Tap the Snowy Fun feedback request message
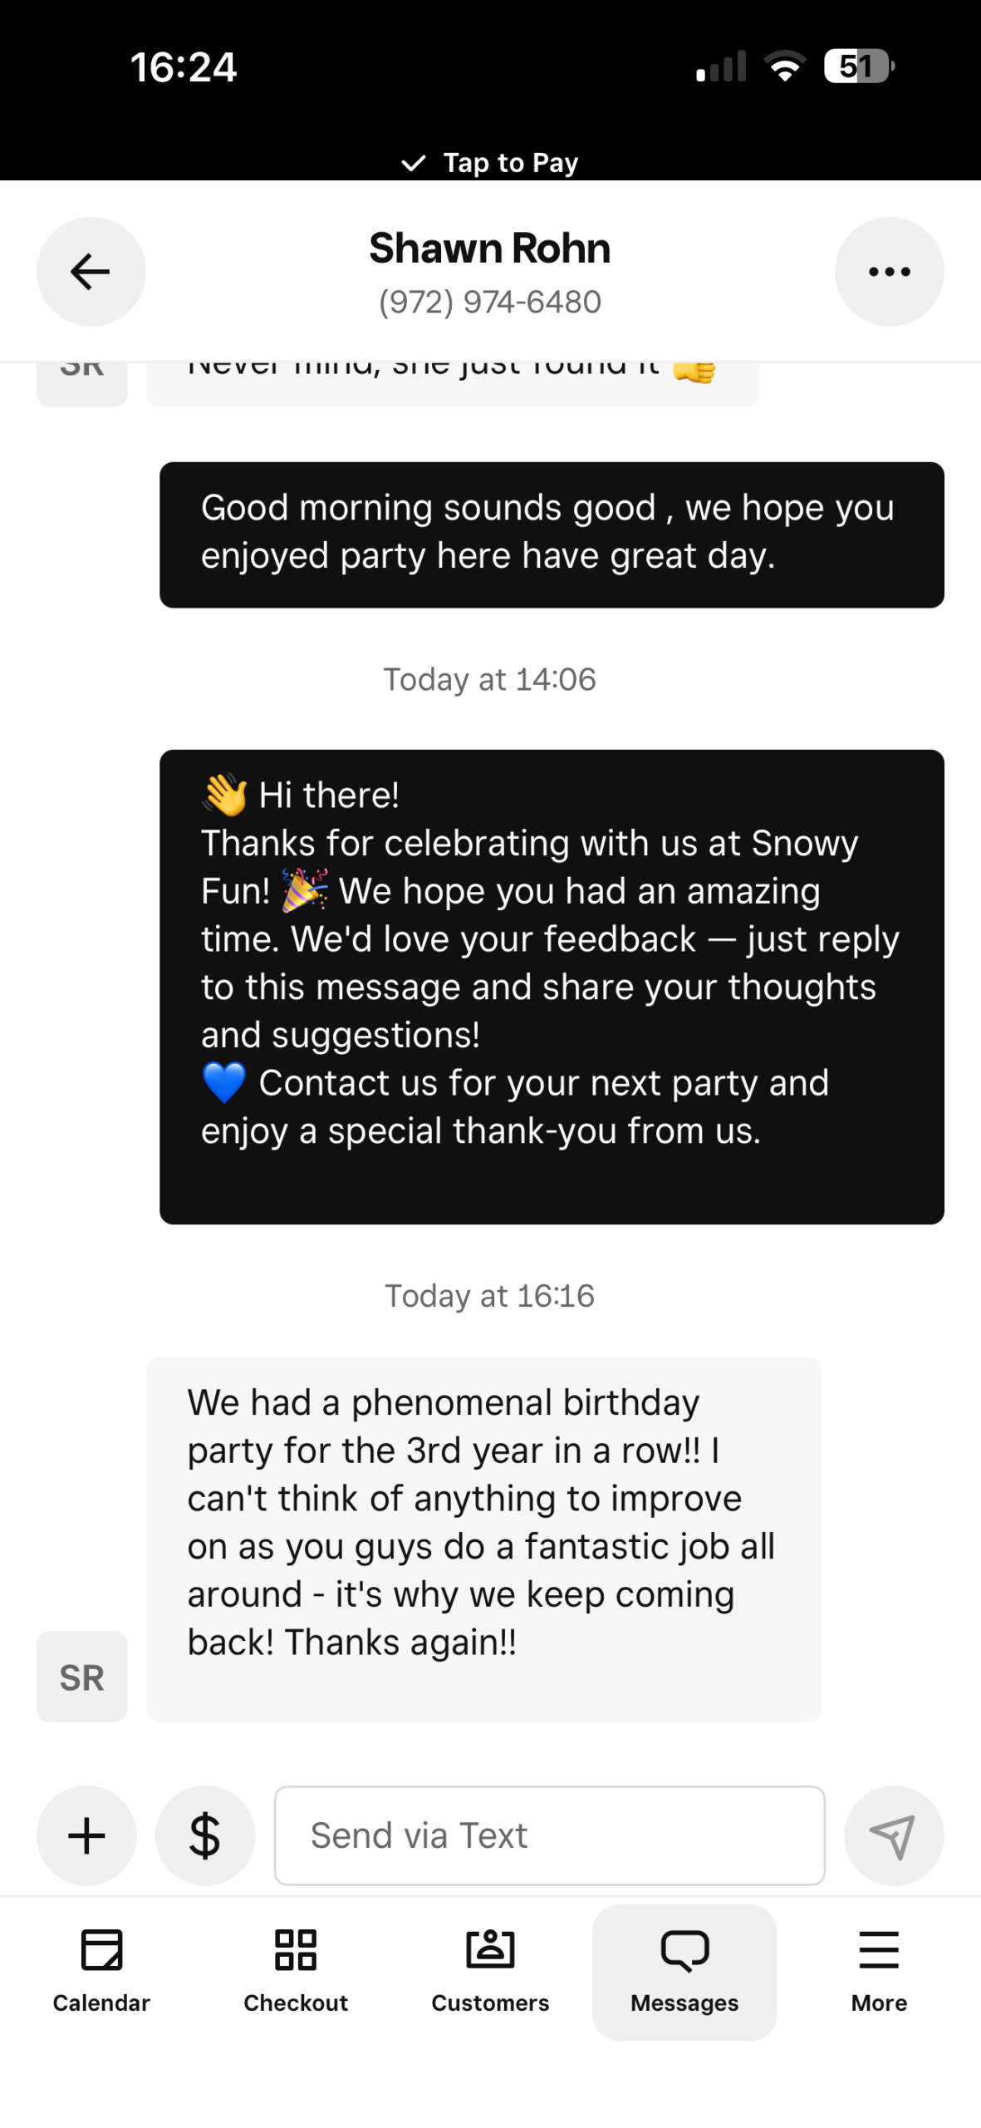This screenshot has width=981, height=2128. pos(552,986)
